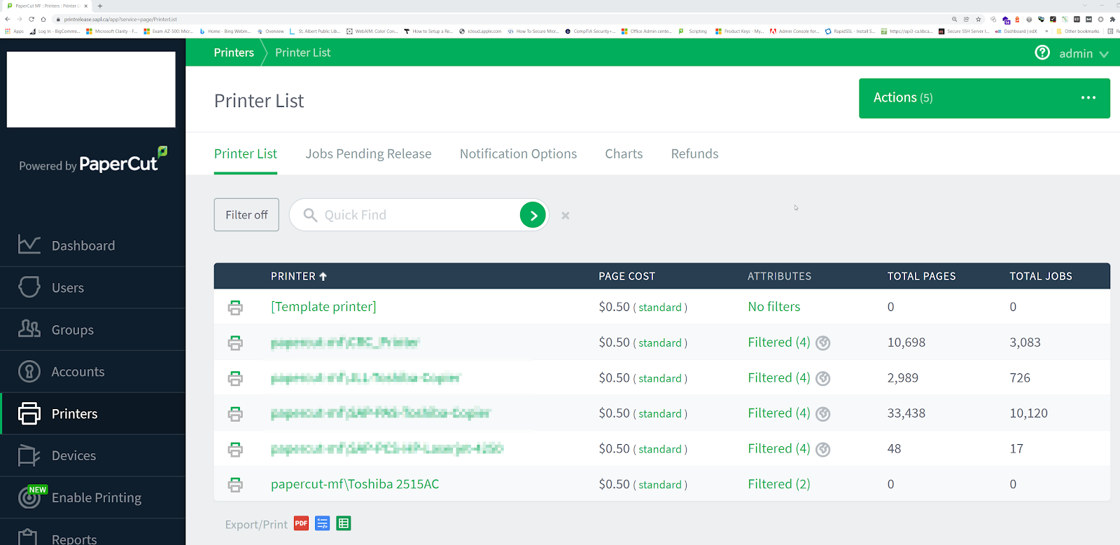Expand the bookmarks overflow chevron
Image resolution: width=1120 pixels, height=545 pixels.
(1046, 31)
